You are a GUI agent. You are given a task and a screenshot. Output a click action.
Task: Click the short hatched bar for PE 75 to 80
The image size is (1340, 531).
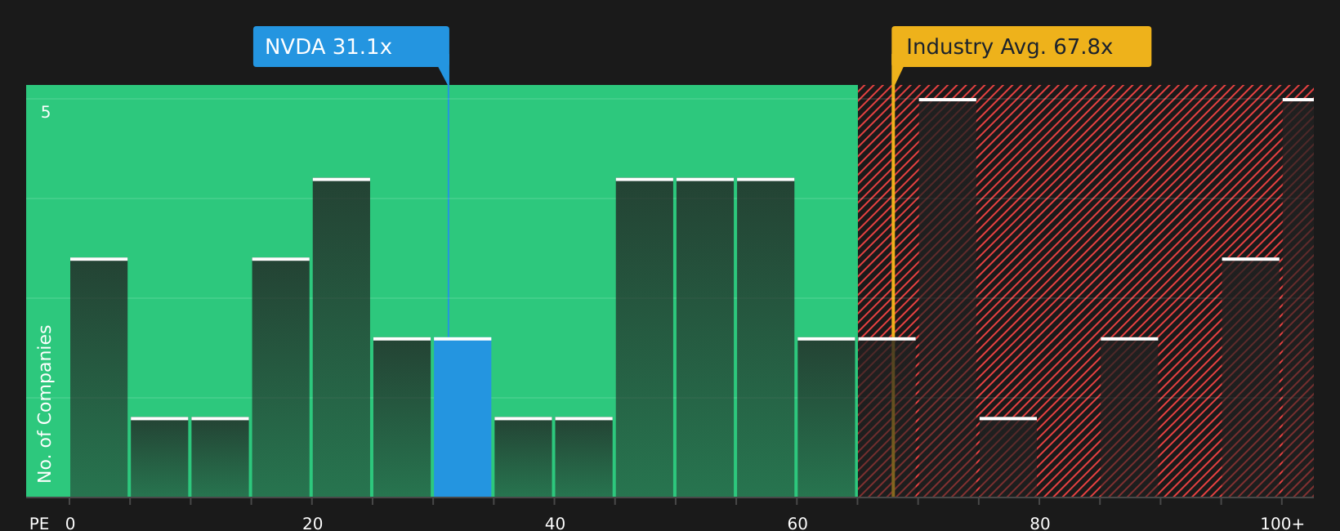(x=1008, y=457)
